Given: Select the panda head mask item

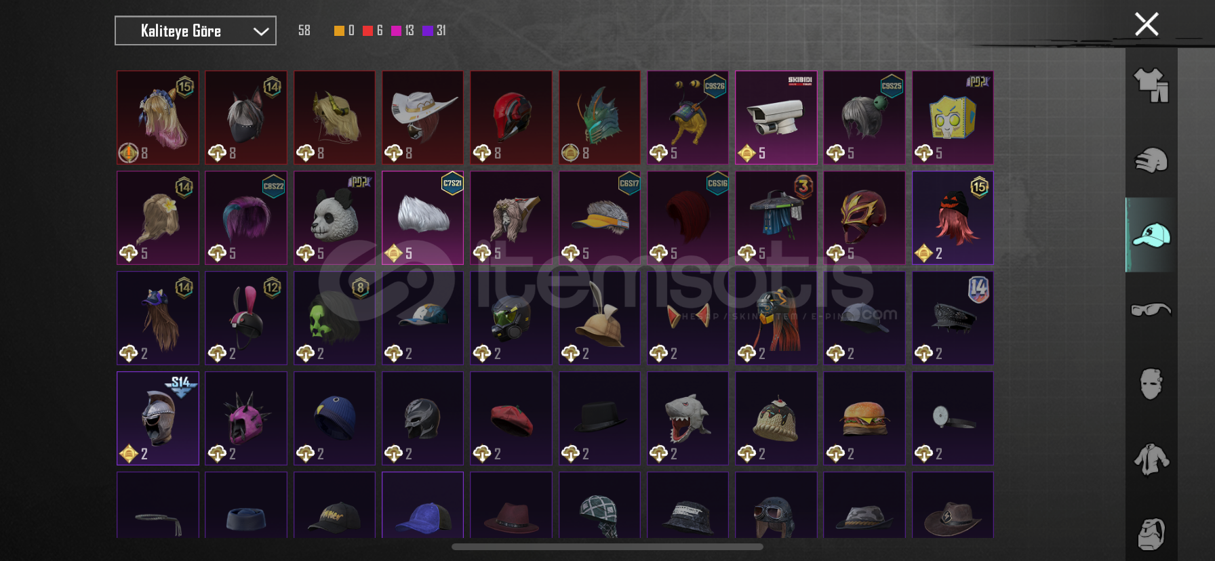Looking at the screenshot, I should point(334,218).
